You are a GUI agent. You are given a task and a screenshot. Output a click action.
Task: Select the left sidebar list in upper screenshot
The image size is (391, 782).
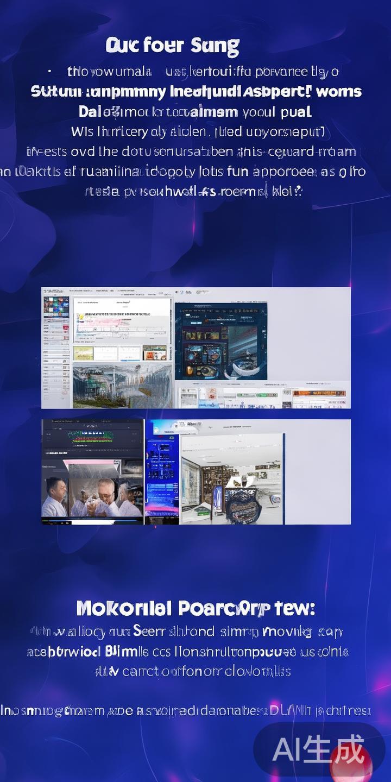[56, 364]
